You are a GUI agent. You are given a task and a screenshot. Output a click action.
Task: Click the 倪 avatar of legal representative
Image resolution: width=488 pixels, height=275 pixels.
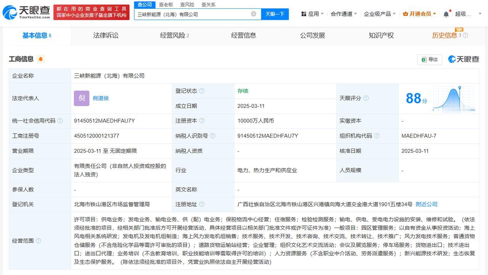tap(82, 98)
